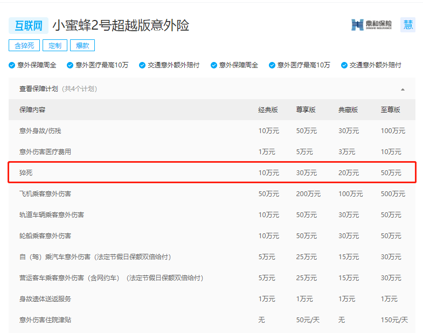Click 100万元 in the 飞机乘客意外伤害 row
The height and width of the screenshot is (333, 423).
pos(351,194)
